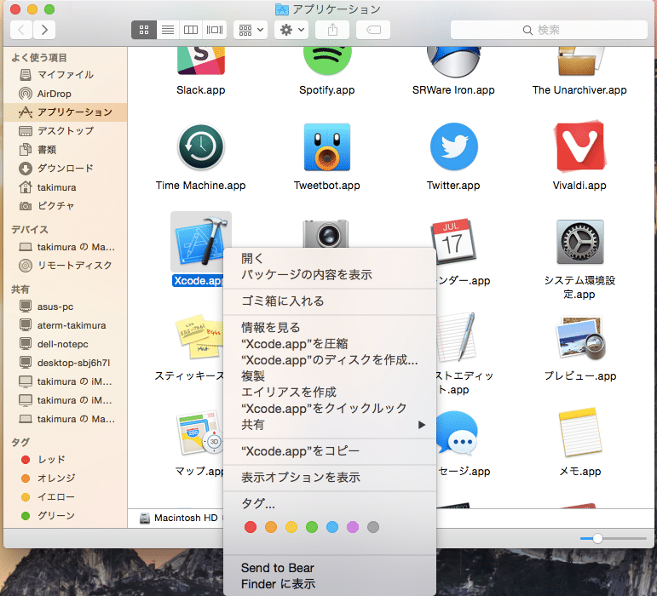Open マイファイル in the sidebar
657x596 pixels.
65,75
